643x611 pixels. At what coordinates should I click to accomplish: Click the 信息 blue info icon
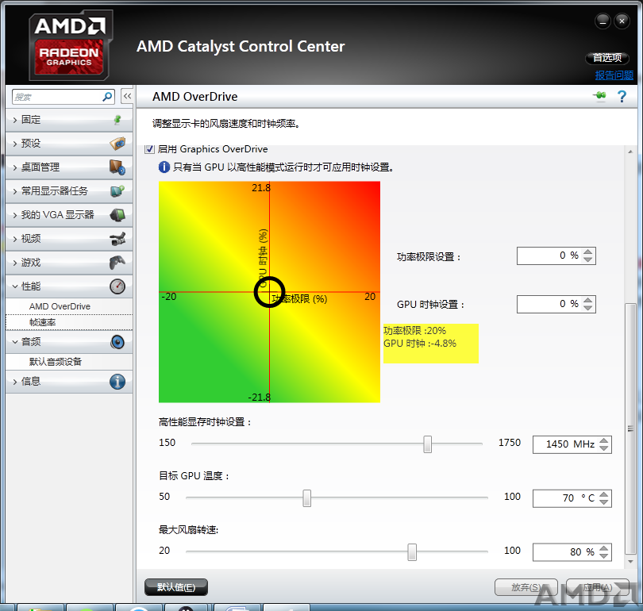click(x=117, y=382)
